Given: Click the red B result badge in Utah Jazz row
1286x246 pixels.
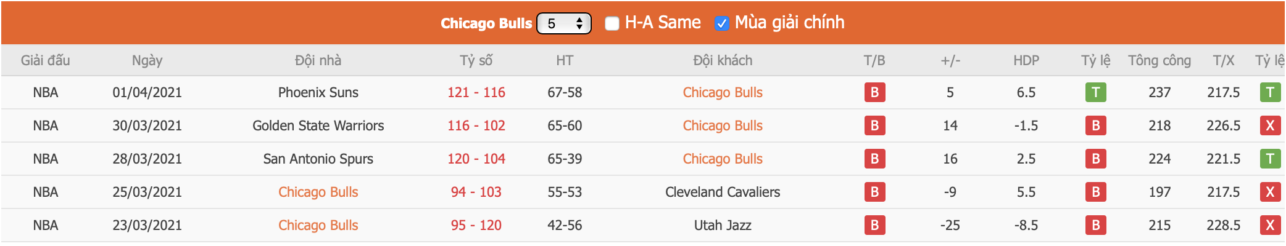Looking at the screenshot, I should [x=874, y=225].
